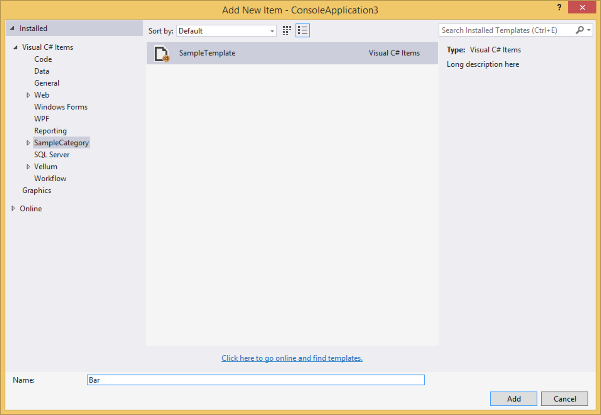Switch to small icons view
The width and height of the screenshot is (601, 415).
(x=287, y=31)
